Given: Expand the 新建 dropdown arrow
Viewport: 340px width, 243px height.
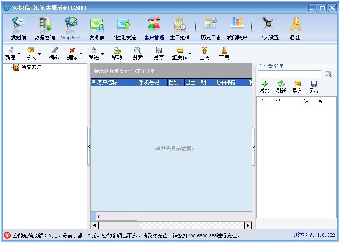Looking at the screenshot, I should coord(19,54).
